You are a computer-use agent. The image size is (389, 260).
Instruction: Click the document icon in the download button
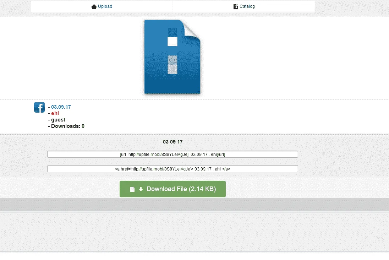tap(132, 189)
